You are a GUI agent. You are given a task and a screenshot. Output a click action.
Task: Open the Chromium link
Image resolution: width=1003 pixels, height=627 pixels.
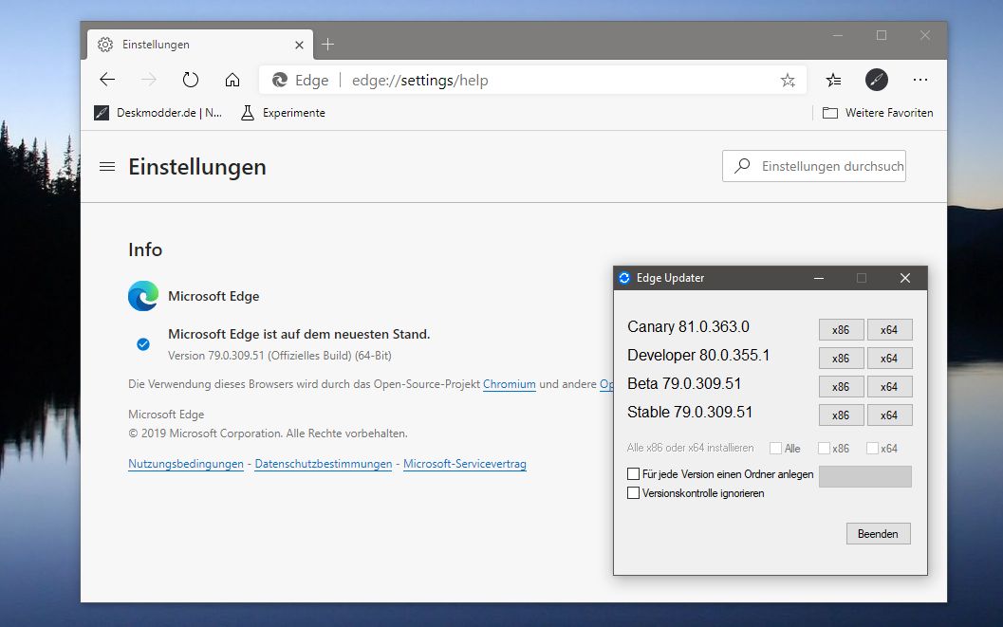pos(510,384)
